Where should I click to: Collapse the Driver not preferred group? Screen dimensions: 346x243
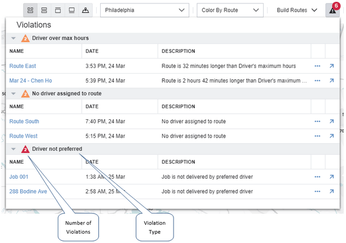(13, 149)
